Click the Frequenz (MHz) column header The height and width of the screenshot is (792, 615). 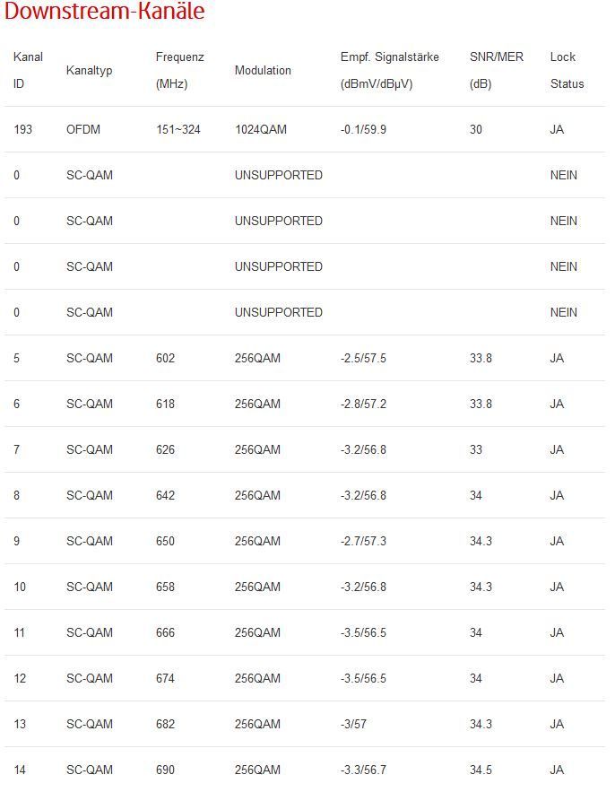point(179,70)
